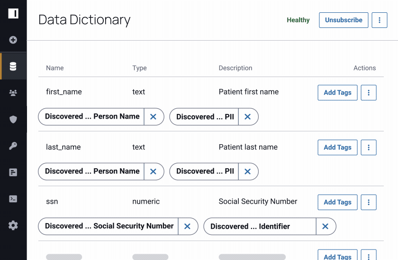Remove Person Name tag from last_name
Image resolution: width=398 pixels, height=260 pixels.
(154, 172)
